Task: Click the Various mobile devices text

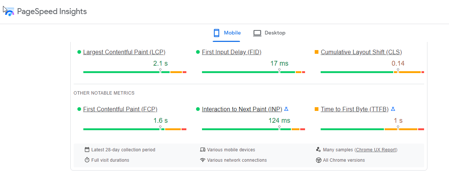Action: click(x=231, y=150)
